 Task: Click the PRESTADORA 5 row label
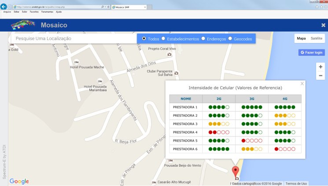(185, 140)
